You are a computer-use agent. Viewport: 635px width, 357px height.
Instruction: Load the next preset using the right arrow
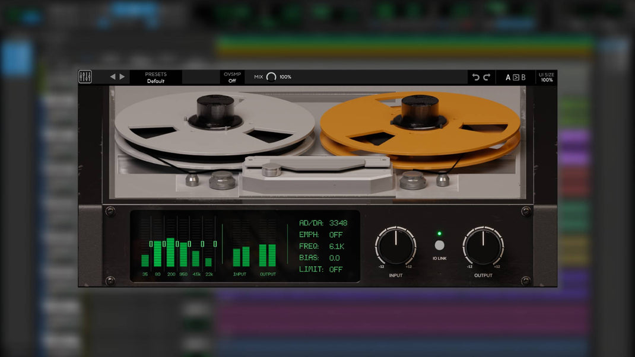click(x=122, y=76)
